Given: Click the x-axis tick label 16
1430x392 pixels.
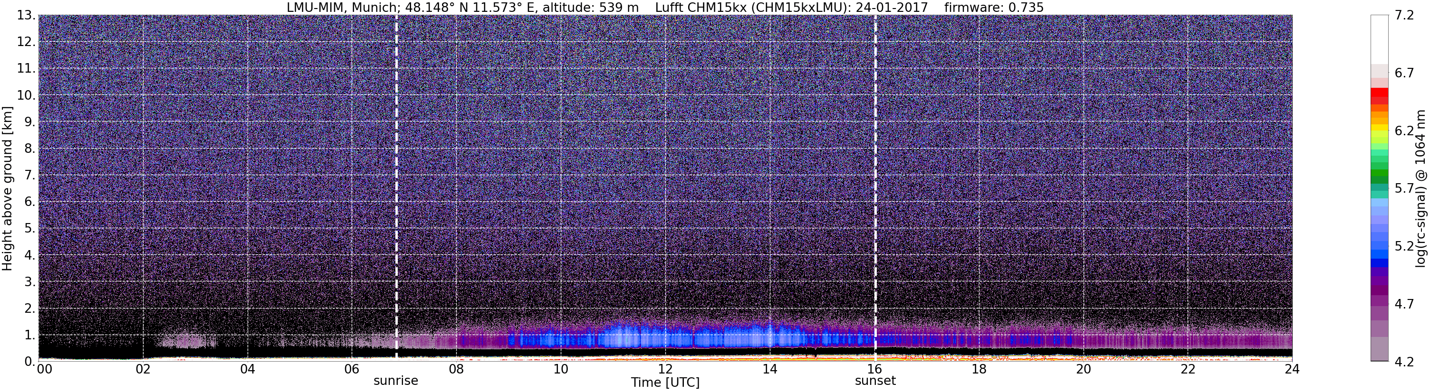Looking at the screenshot, I should 874,369.
